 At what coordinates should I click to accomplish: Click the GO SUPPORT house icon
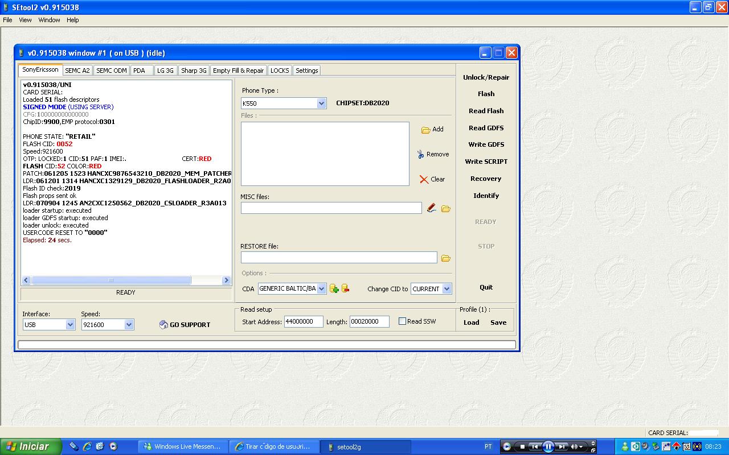[x=163, y=324]
